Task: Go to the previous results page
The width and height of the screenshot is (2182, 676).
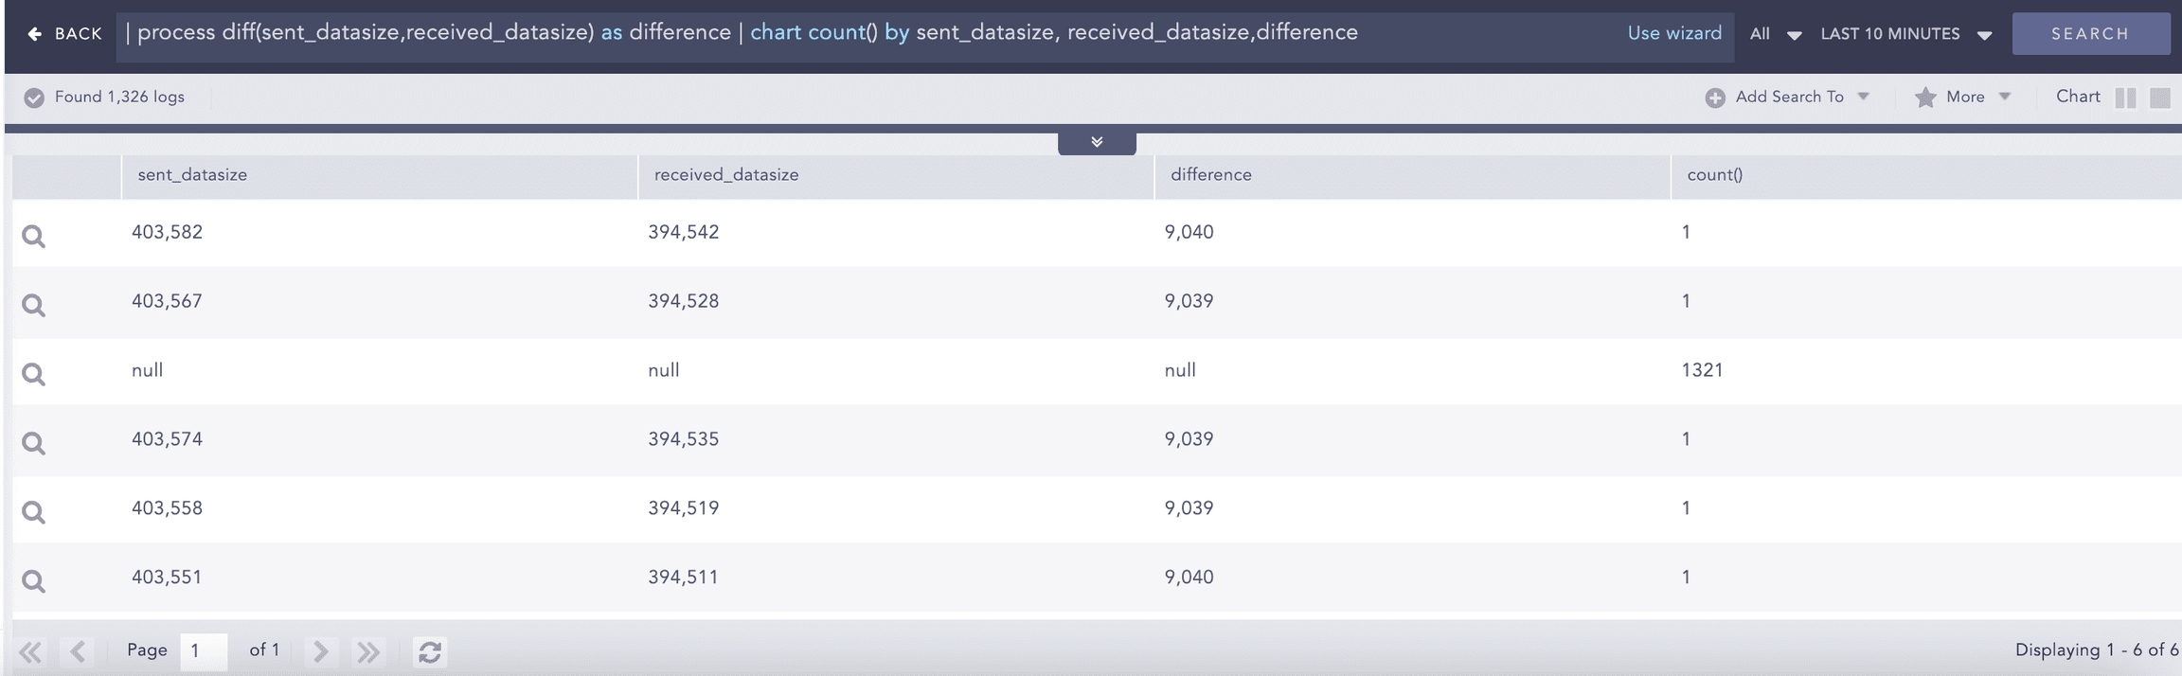Action: click(x=78, y=651)
